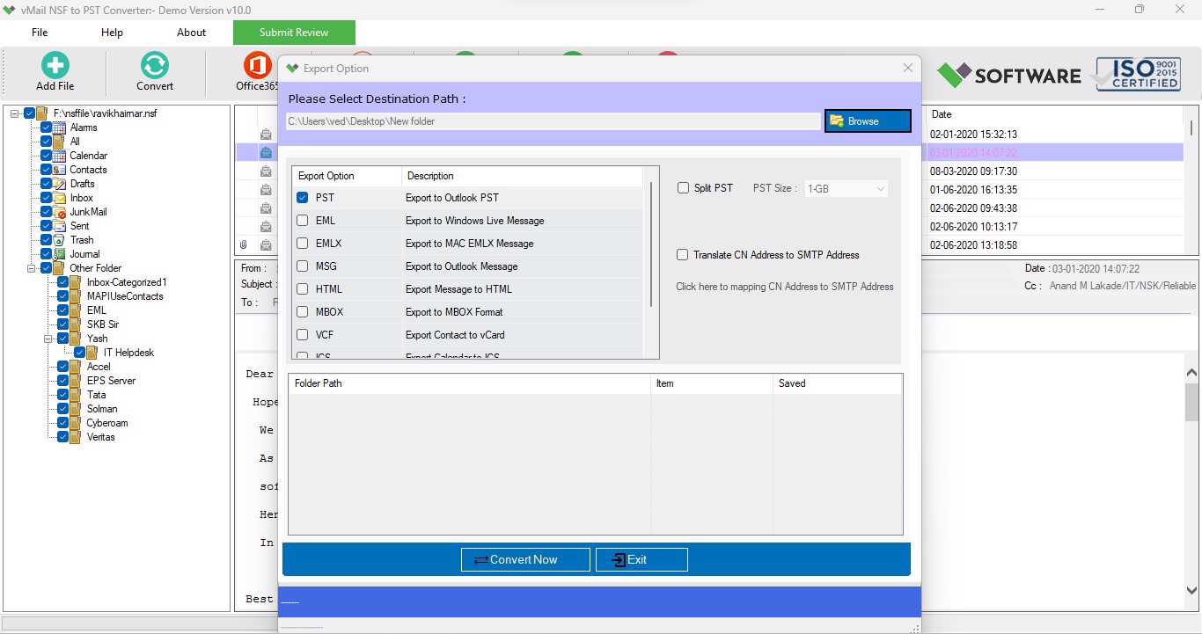The width and height of the screenshot is (1202, 634).
Task: Click the Submit Review tab
Action: click(294, 33)
